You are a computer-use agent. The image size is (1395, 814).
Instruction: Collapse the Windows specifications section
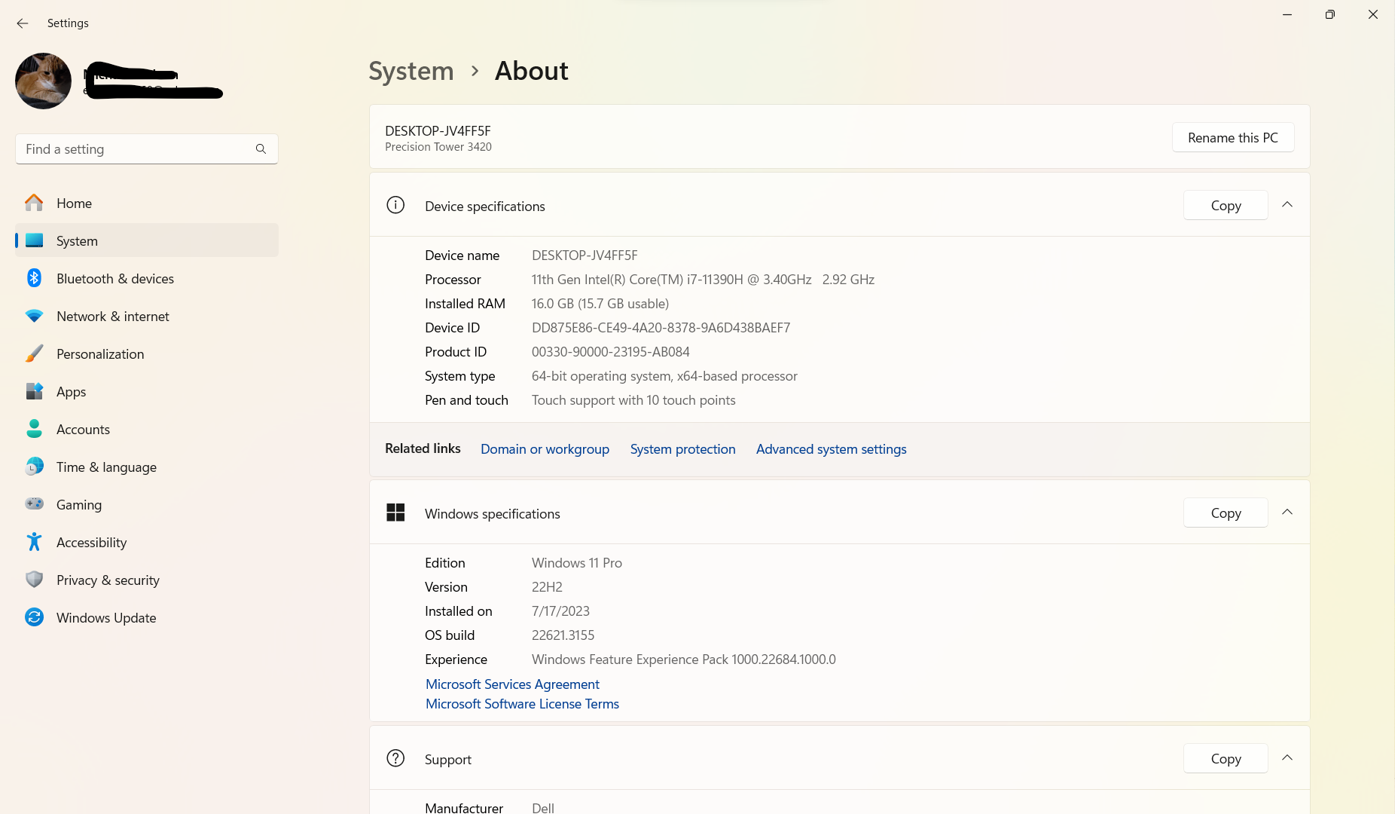[1287, 513]
